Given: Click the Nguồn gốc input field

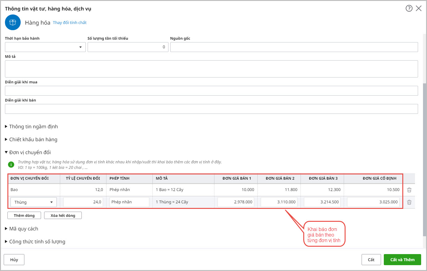Looking at the screenshot, I should 294,47.
